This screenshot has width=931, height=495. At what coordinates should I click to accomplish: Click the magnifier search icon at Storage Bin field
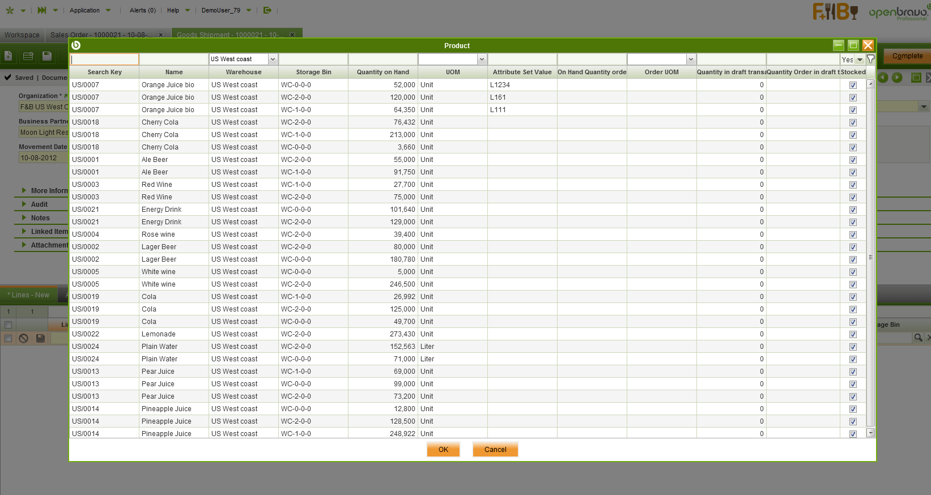click(x=917, y=338)
